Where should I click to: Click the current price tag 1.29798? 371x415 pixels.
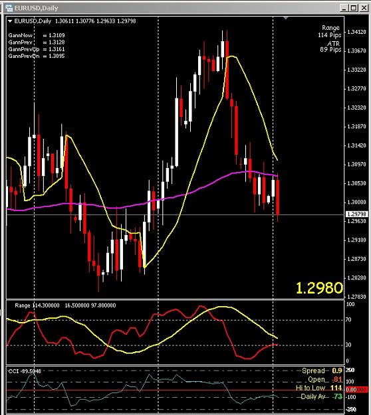[356, 214]
